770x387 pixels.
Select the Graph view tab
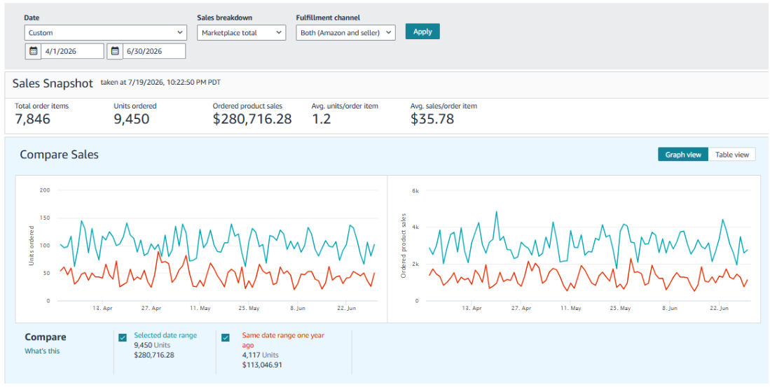click(683, 155)
